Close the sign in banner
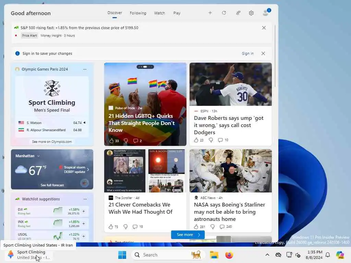The height and width of the screenshot is (263, 351). coord(263,53)
